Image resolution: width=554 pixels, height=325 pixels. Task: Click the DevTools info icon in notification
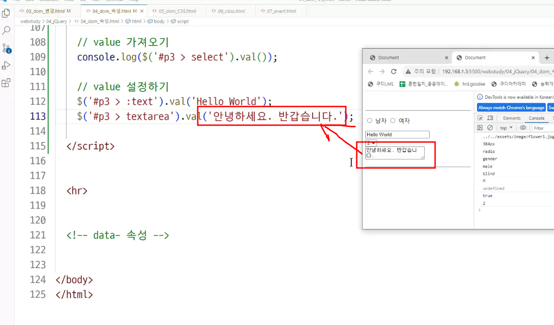click(479, 97)
